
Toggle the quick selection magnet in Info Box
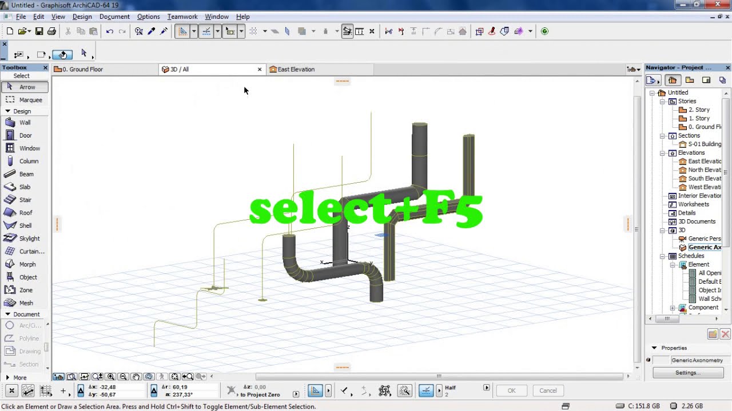[x=62, y=55]
